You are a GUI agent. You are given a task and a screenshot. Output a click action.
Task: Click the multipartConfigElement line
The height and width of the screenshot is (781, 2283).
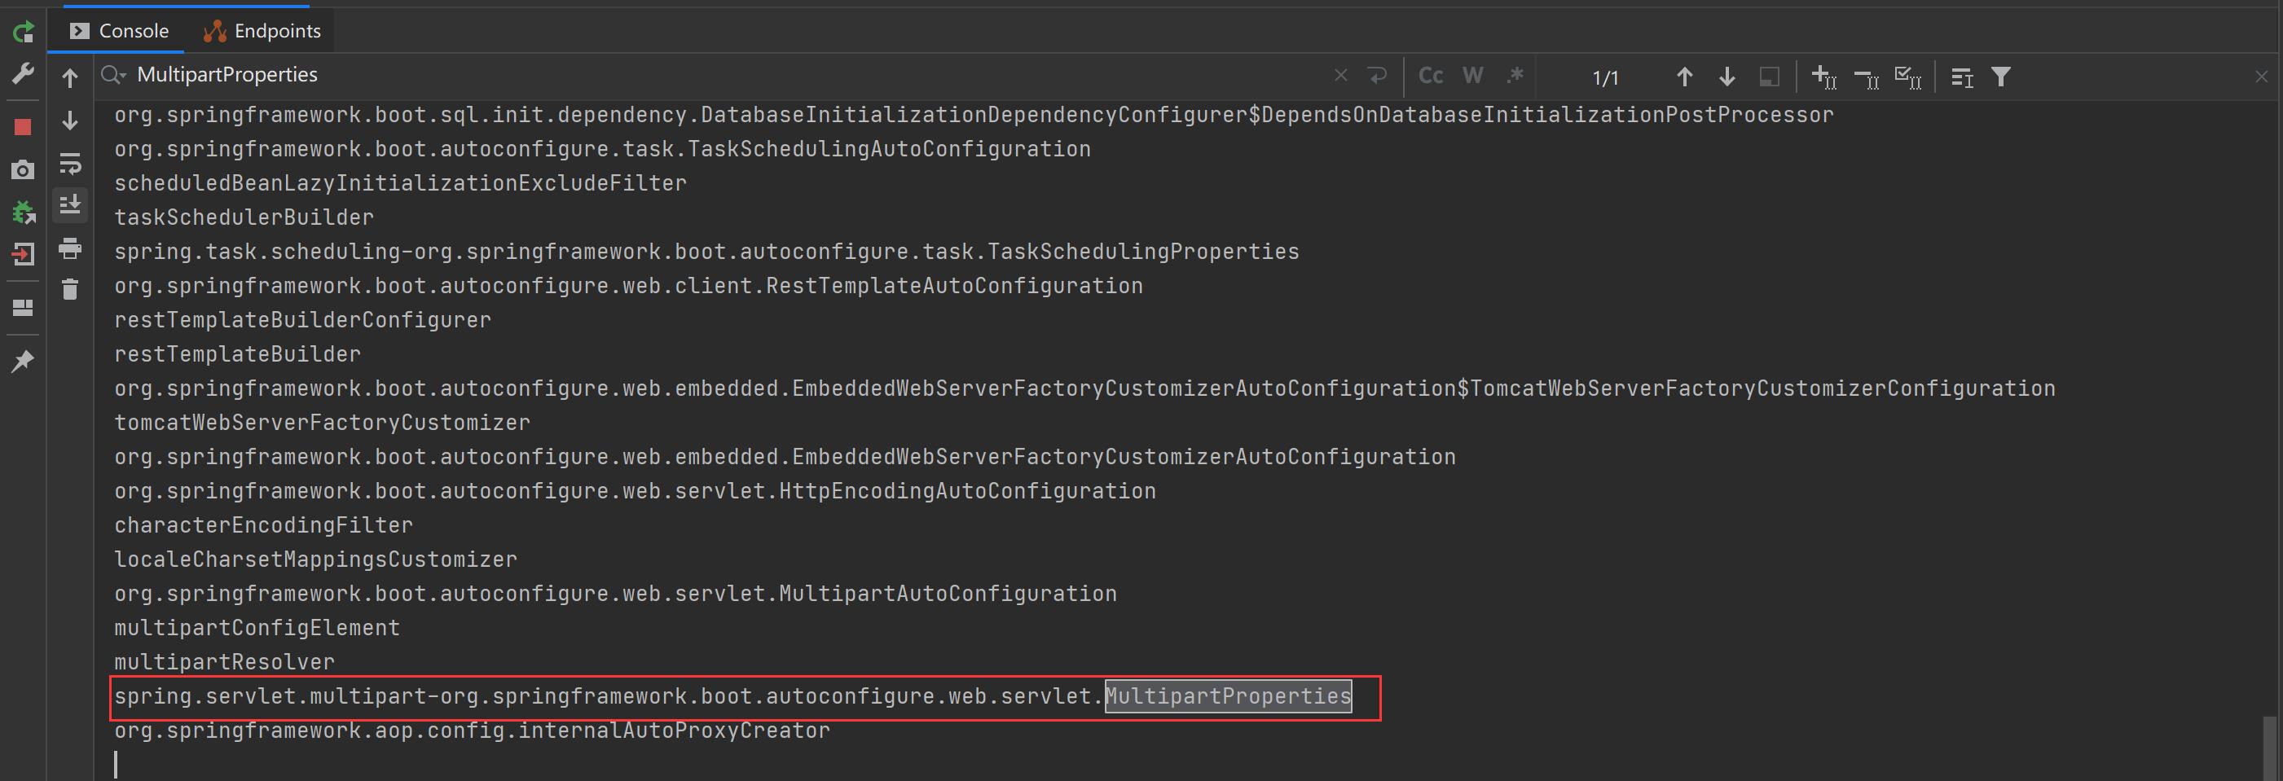(257, 628)
